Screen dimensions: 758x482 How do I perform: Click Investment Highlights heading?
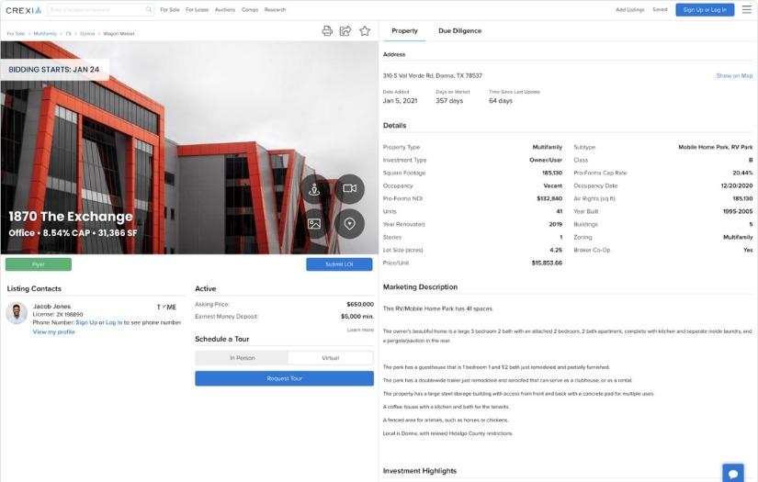coord(420,471)
